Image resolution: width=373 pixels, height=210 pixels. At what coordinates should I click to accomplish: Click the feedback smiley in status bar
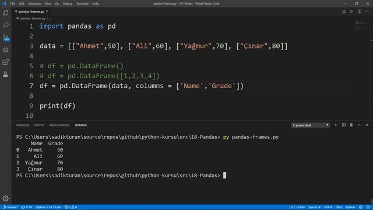[x=361, y=207]
